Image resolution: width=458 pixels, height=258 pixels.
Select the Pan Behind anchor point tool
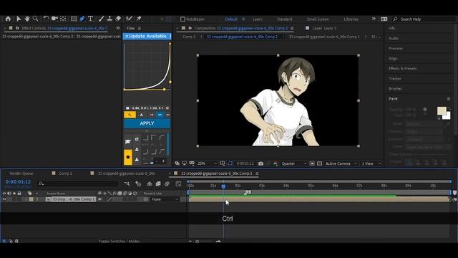pos(63,19)
